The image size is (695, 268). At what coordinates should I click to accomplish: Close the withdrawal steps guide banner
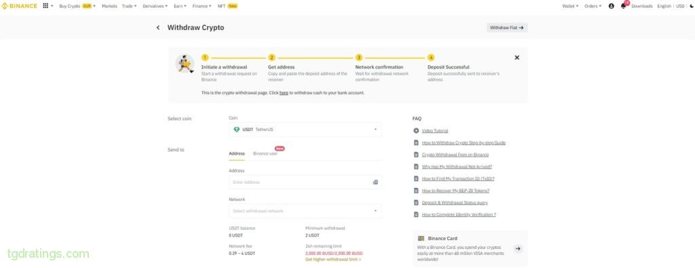pos(516,58)
